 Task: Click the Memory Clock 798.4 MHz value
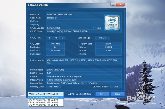pos(53,87)
